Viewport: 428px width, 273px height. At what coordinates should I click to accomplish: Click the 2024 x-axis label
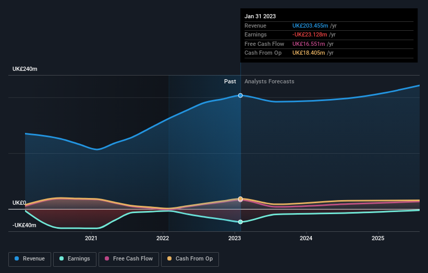tap(306, 239)
